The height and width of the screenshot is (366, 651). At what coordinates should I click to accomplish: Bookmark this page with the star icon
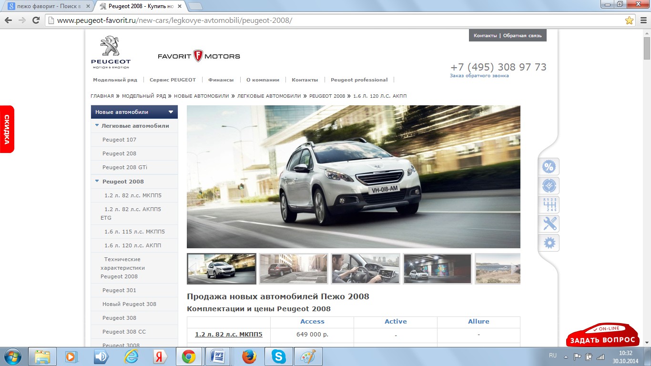coord(629,20)
